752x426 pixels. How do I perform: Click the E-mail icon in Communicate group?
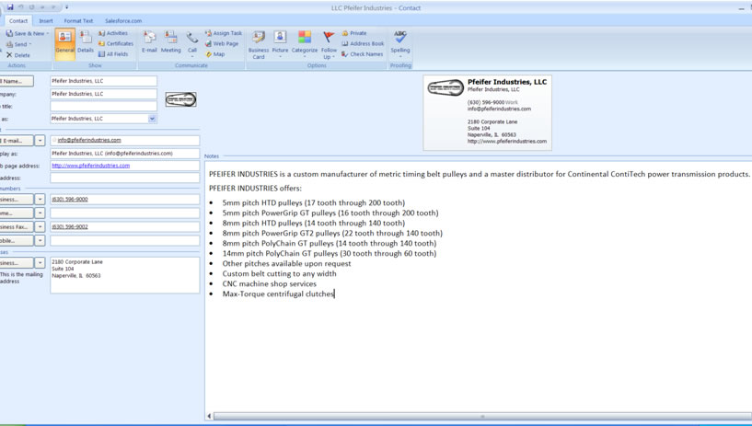coord(149,38)
